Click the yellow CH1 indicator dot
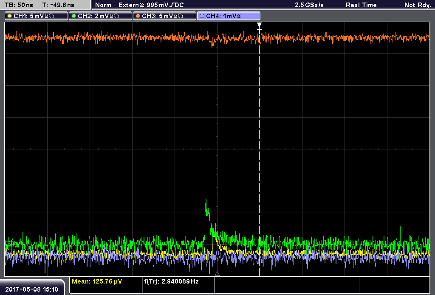Image resolution: width=435 pixels, height=295 pixels. [10, 16]
